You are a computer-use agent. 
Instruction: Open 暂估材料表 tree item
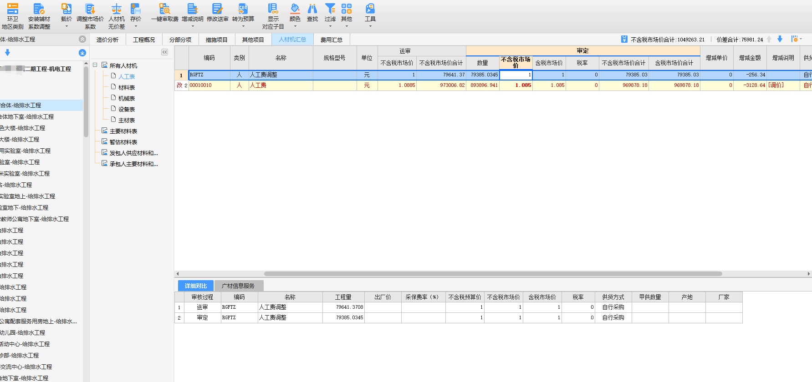tap(123, 142)
